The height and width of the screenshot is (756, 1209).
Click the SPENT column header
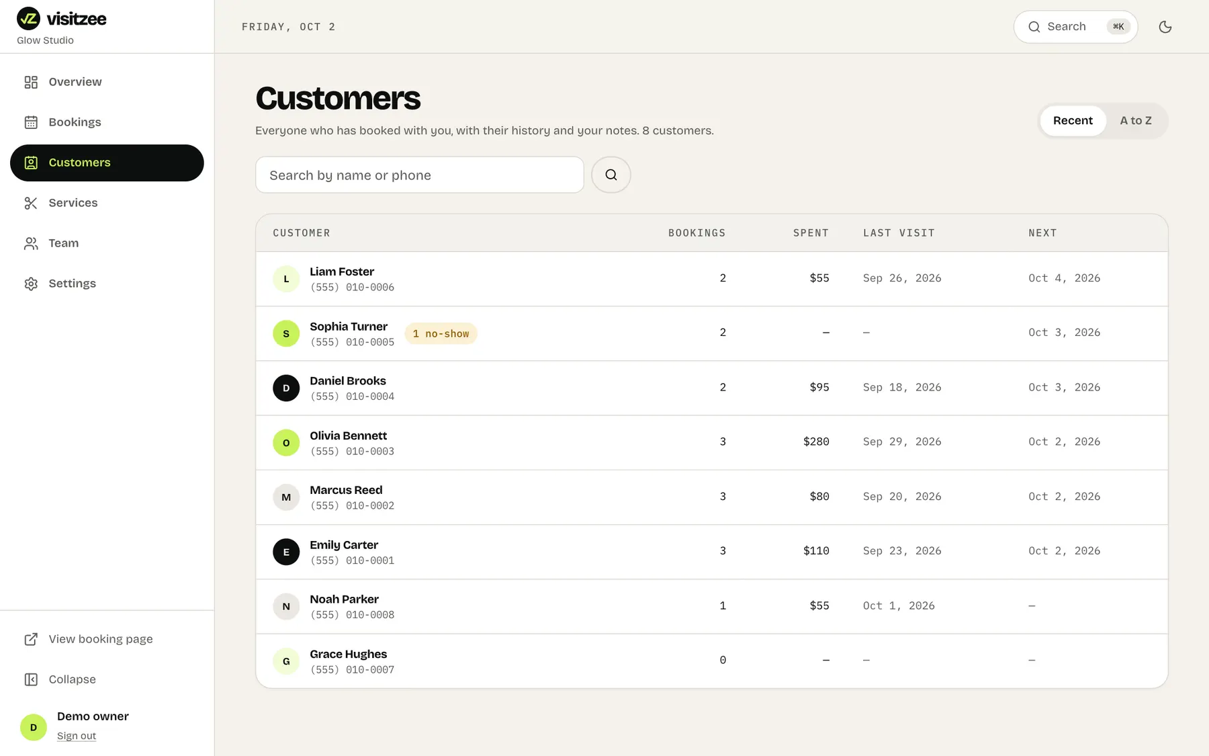pos(811,233)
